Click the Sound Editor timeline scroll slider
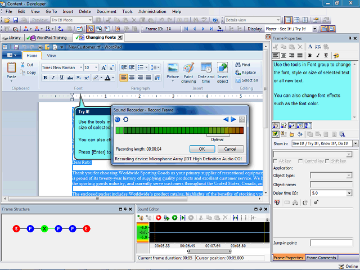The width and height of the screenshot is (360, 270). point(209,251)
